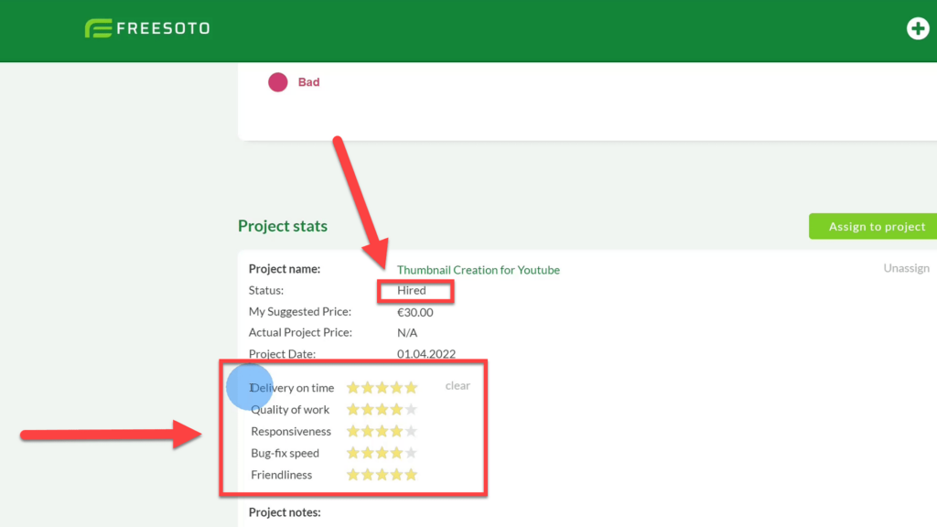This screenshot has width=937, height=527.
Task: Click the Bug-fix speed label
Action: pos(285,453)
